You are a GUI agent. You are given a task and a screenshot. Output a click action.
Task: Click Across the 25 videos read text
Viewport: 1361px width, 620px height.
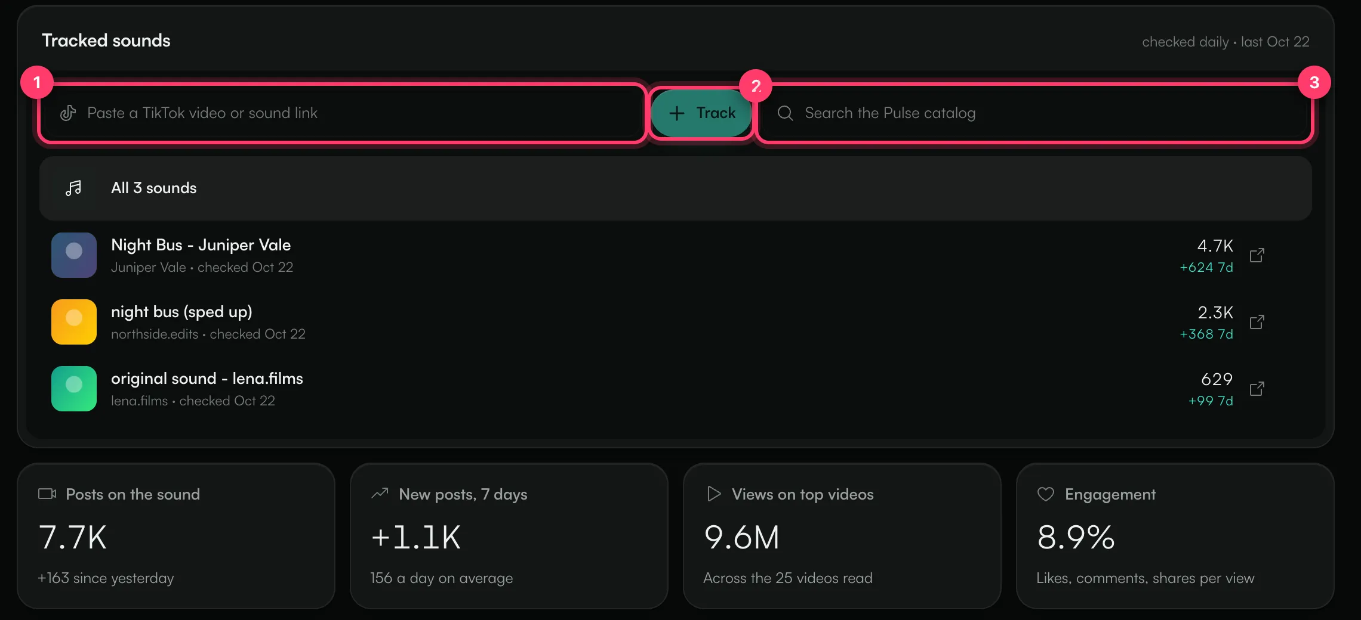point(788,578)
